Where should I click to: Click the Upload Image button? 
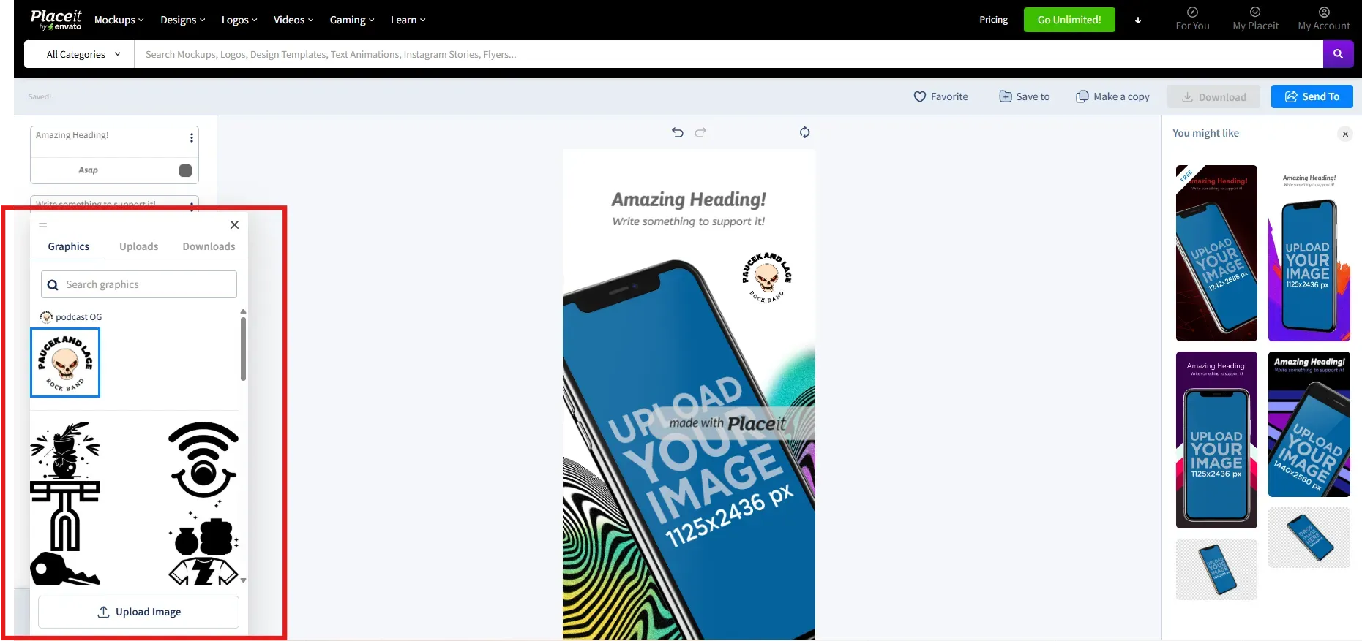click(138, 612)
